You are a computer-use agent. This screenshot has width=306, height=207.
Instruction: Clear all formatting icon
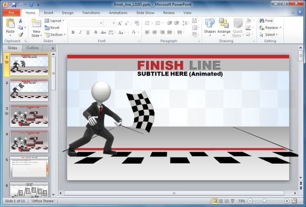[x=137, y=23]
